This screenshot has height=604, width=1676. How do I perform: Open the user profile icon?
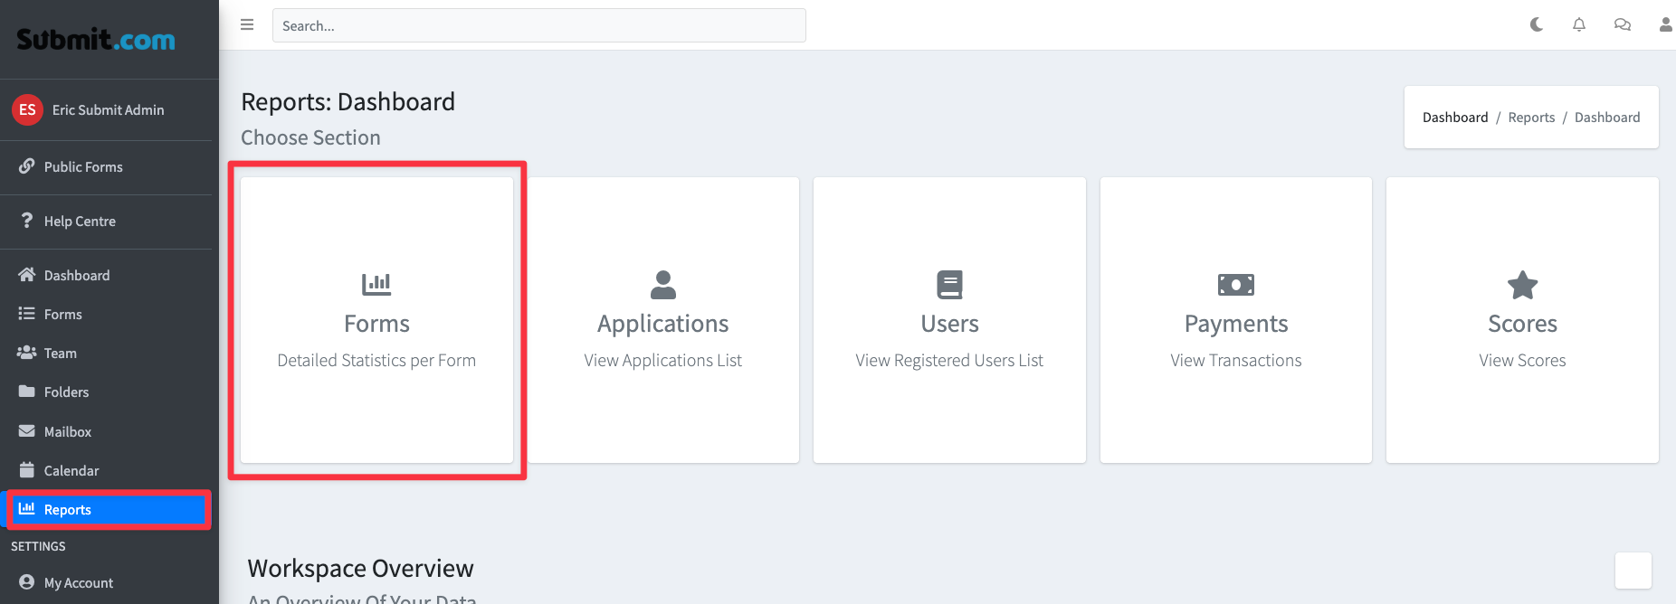click(1665, 24)
